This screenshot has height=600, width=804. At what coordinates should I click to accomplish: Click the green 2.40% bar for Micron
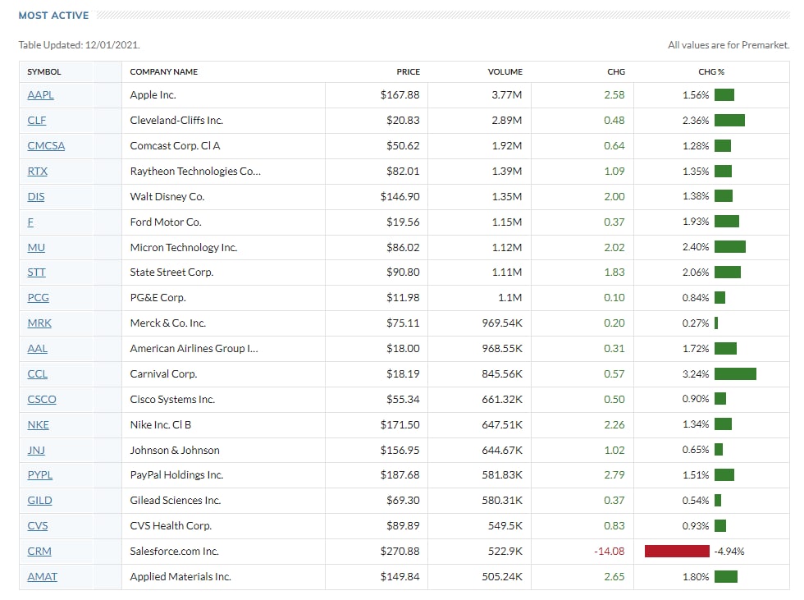(x=729, y=247)
